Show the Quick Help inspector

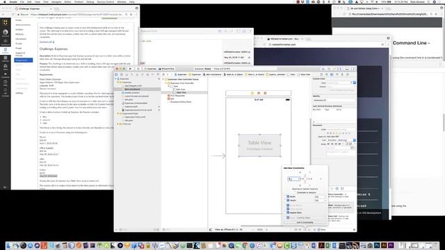(327, 74)
